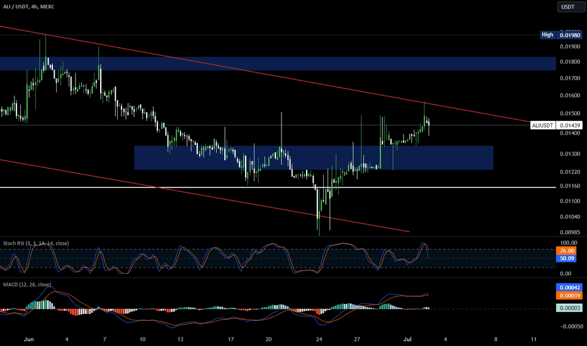Image resolution: width=587 pixels, height=346 pixels.
Task: Click the −0.00050 MACD axis label
Action: 571,326
